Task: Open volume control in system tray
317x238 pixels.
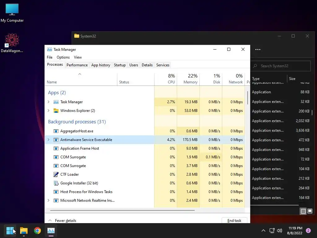Action: (280, 231)
